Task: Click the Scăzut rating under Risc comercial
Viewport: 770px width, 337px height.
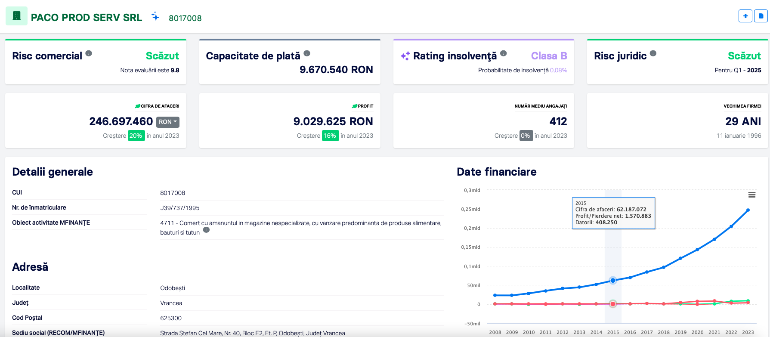Action: point(162,56)
